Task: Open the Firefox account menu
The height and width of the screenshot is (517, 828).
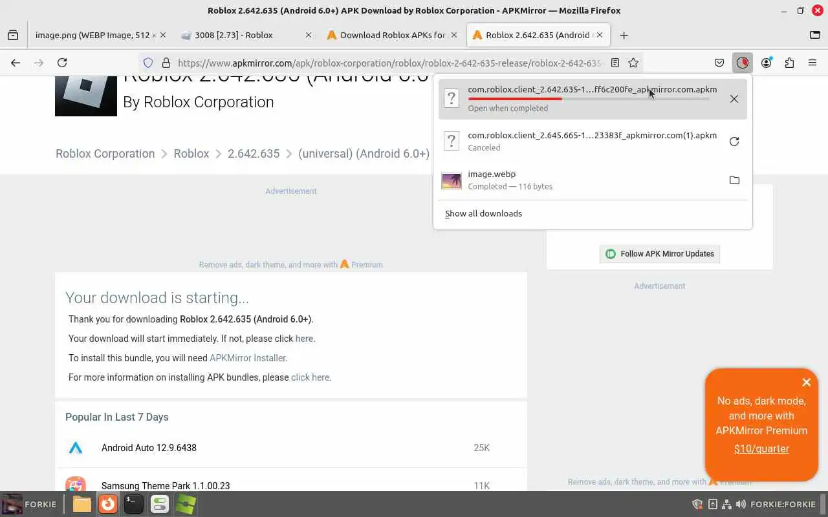Action: click(x=767, y=63)
